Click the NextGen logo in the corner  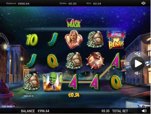pyautogui.click(x=145, y=106)
